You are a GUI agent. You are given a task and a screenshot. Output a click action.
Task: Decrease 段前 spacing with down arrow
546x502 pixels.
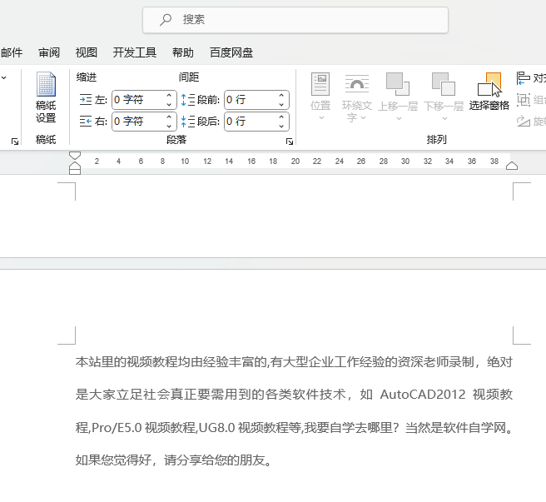pyautogui.click(x=281, y=105)
